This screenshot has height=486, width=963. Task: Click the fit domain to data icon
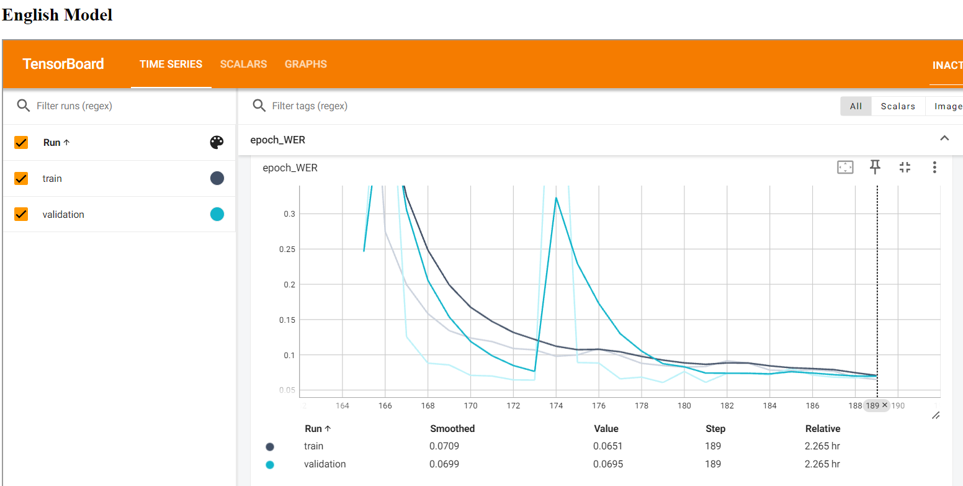tap(845, 167)
